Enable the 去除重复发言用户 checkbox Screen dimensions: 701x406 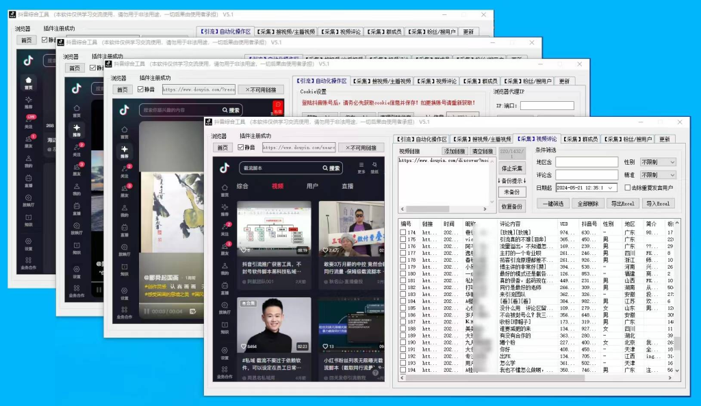click(627, 188)
